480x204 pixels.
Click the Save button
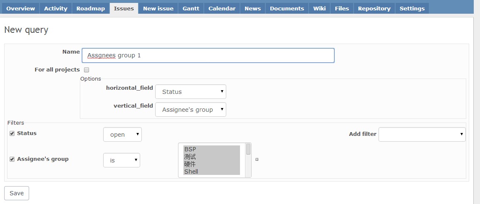pyautogui.click(x=17, y=193)
